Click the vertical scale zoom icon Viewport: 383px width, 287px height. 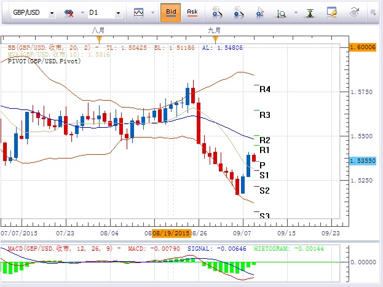pyautogui.click(x=282, y=14)
